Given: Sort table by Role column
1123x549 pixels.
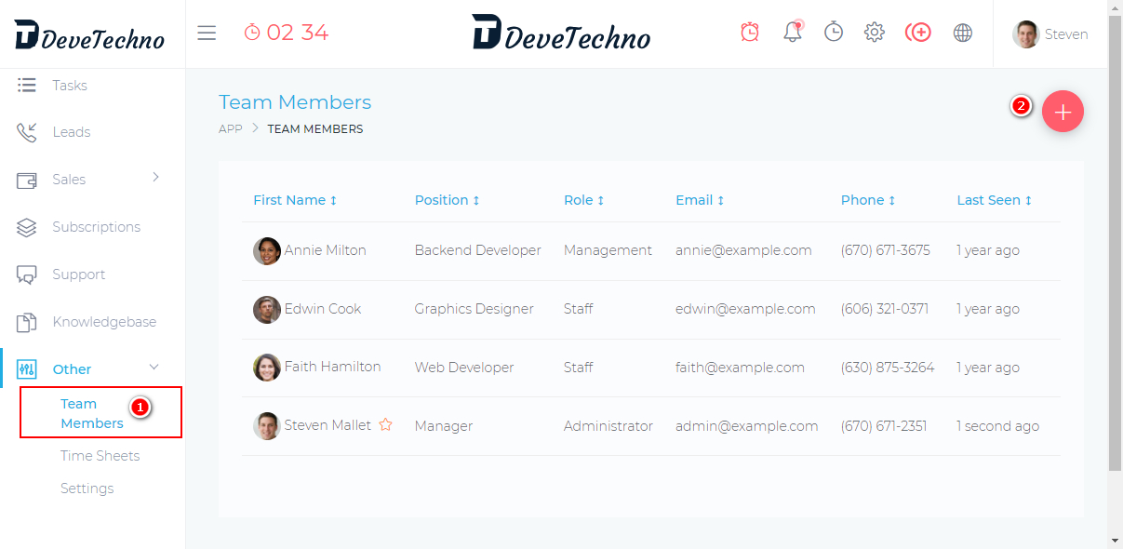Looking at the screenshot, I should click(584, 200).
